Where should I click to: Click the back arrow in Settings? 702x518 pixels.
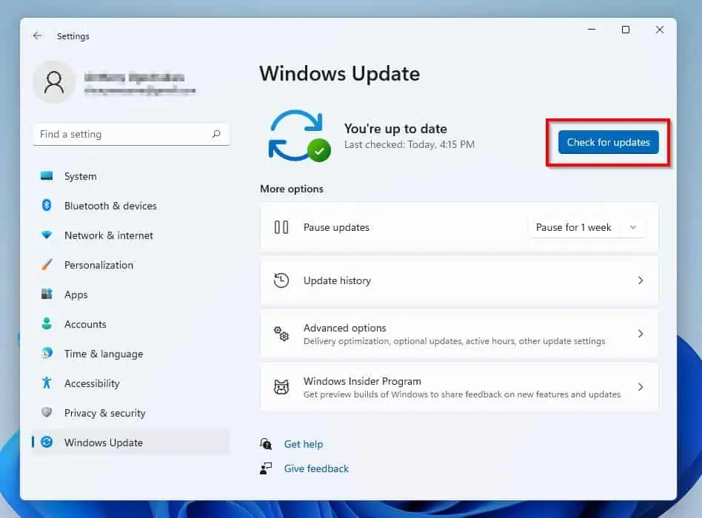coord(37,36)
